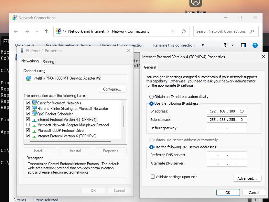Click the Configure... button
The width and height of the screenshot is (269, 202).
(112, 89)
